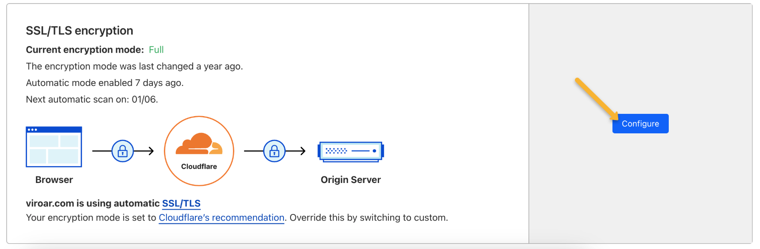Click the encryption mode last changed line
Image resolution: width=760 pixels, height=249 pixels.
134,66
